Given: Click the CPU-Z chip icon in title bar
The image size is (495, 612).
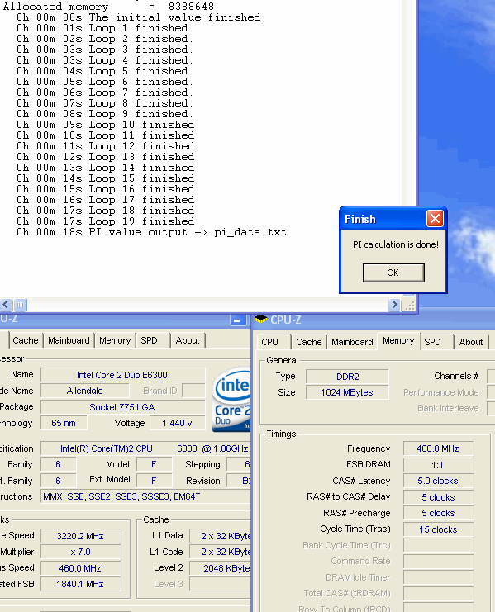Looking at the screenshot, I should (260, 320).
